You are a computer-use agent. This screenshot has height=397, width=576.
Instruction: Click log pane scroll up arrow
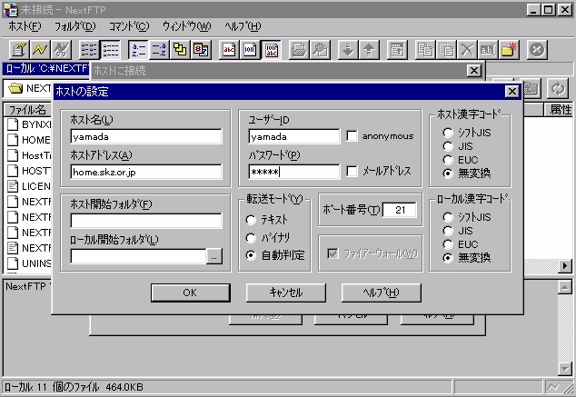click(x=565, y=287)
